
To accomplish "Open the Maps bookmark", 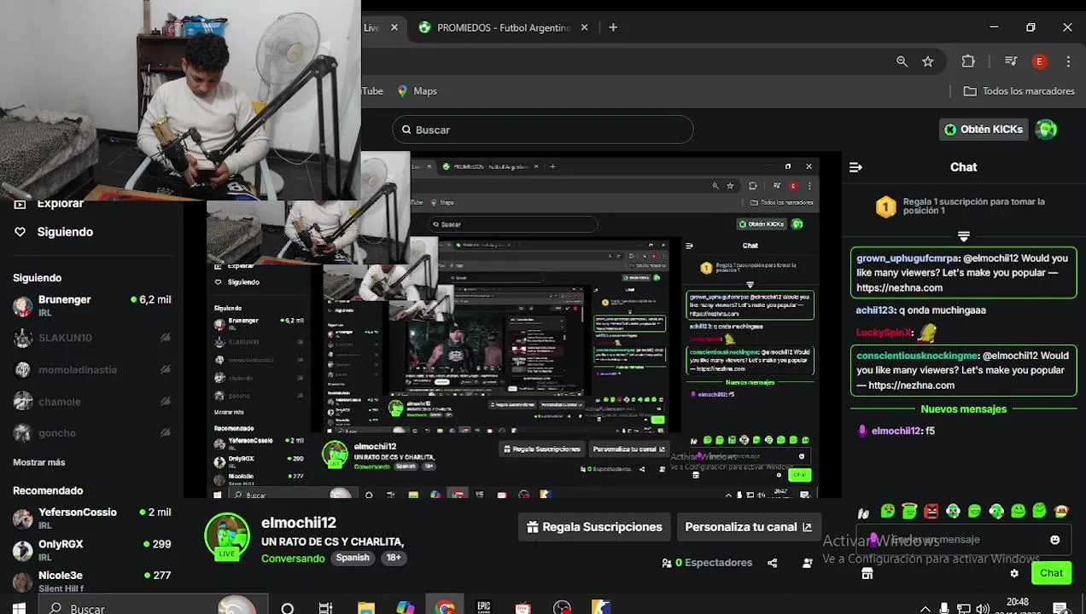I will (x=417, y=91).
